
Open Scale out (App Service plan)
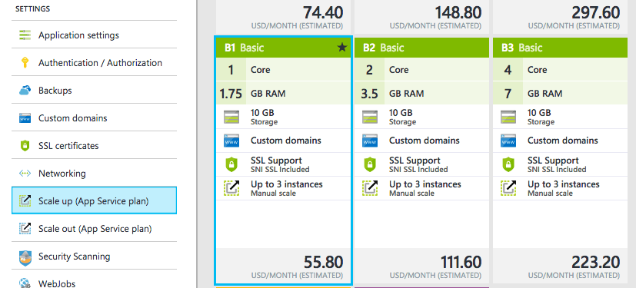tap(94, 228)
